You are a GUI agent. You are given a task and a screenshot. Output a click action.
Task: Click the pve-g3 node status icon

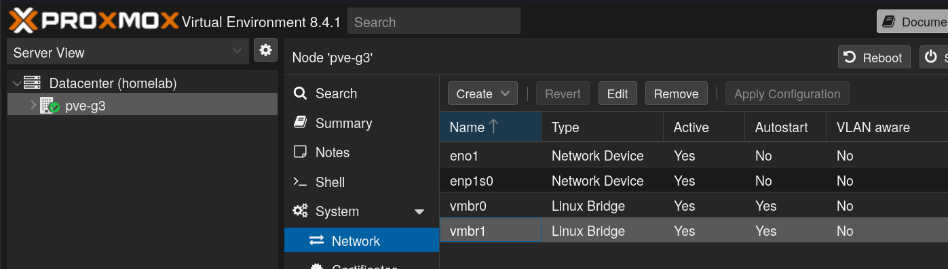50,106
